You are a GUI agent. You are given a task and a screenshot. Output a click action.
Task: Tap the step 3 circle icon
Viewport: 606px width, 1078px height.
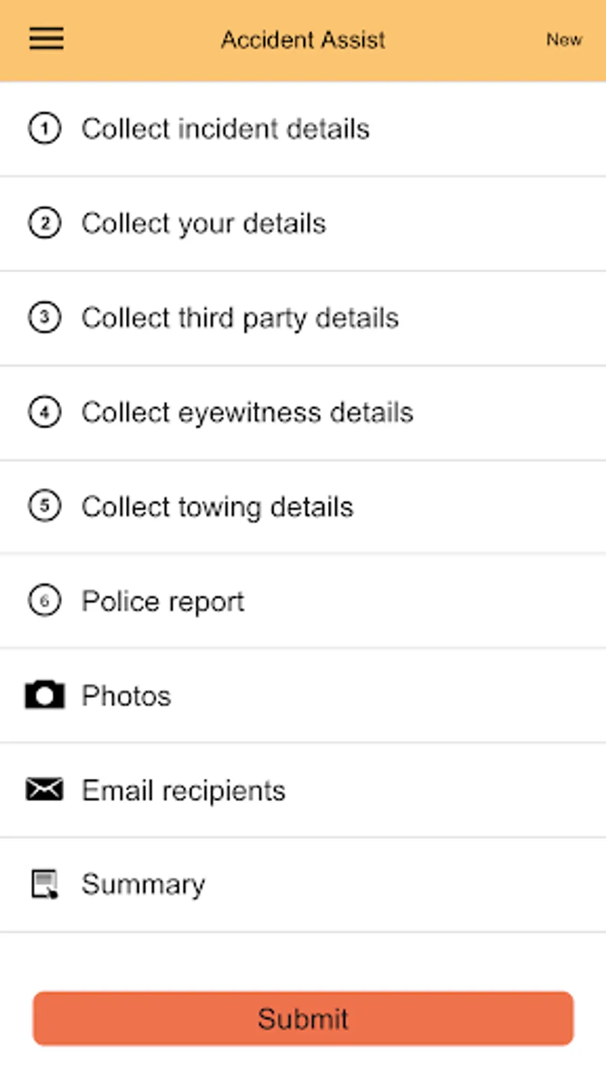44,317
